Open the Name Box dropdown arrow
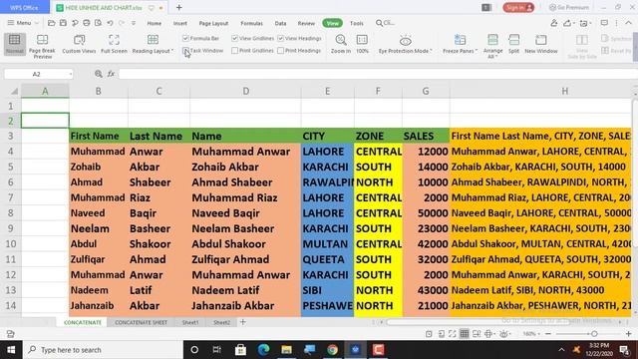 [x=71, y=74]
